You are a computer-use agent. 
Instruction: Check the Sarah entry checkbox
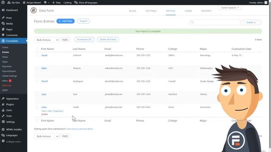tap(37, 55)
